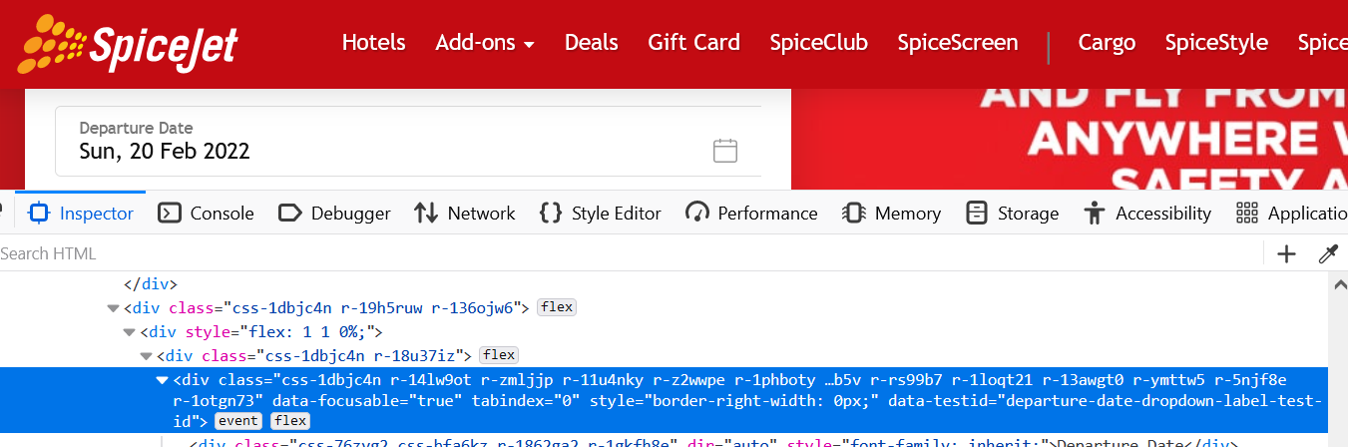Collapse the div with style flex 1 1 0%
1348x447 pixels.
130,332
